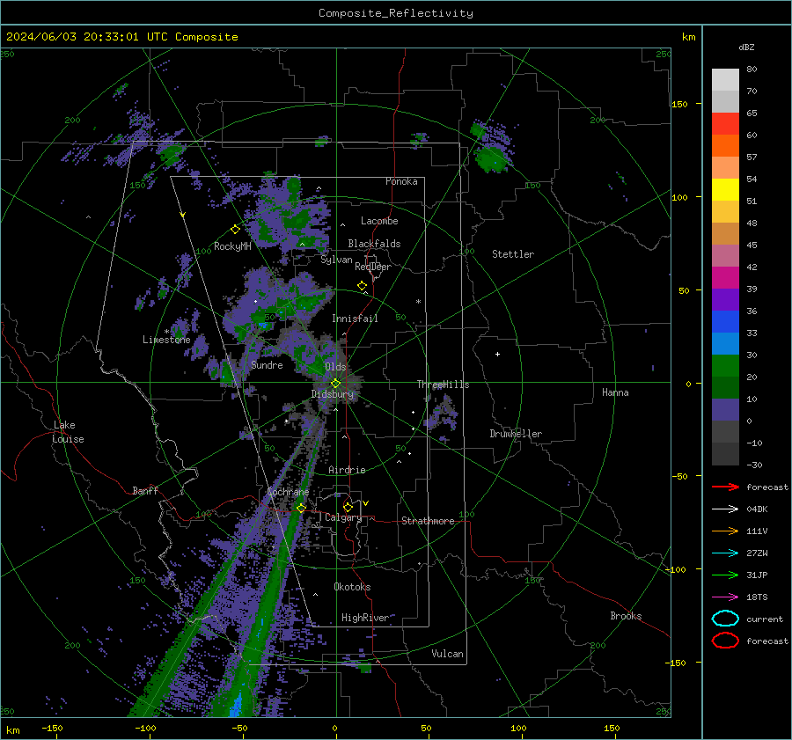Click the Okotoks city label
The height and width of the screenshot is (740, 792).
click(352, 587)
